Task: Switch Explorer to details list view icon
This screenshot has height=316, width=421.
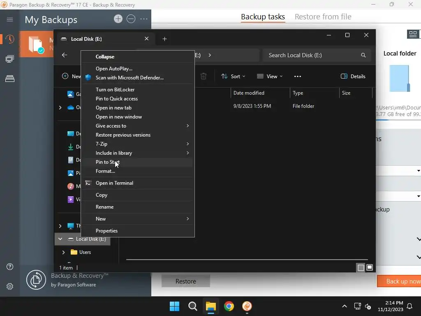Action: (361, 267)
